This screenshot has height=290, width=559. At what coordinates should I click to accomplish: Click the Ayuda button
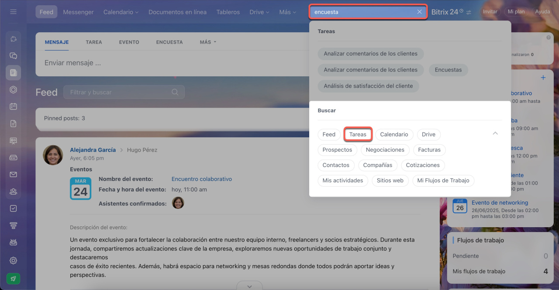(542, 12)
